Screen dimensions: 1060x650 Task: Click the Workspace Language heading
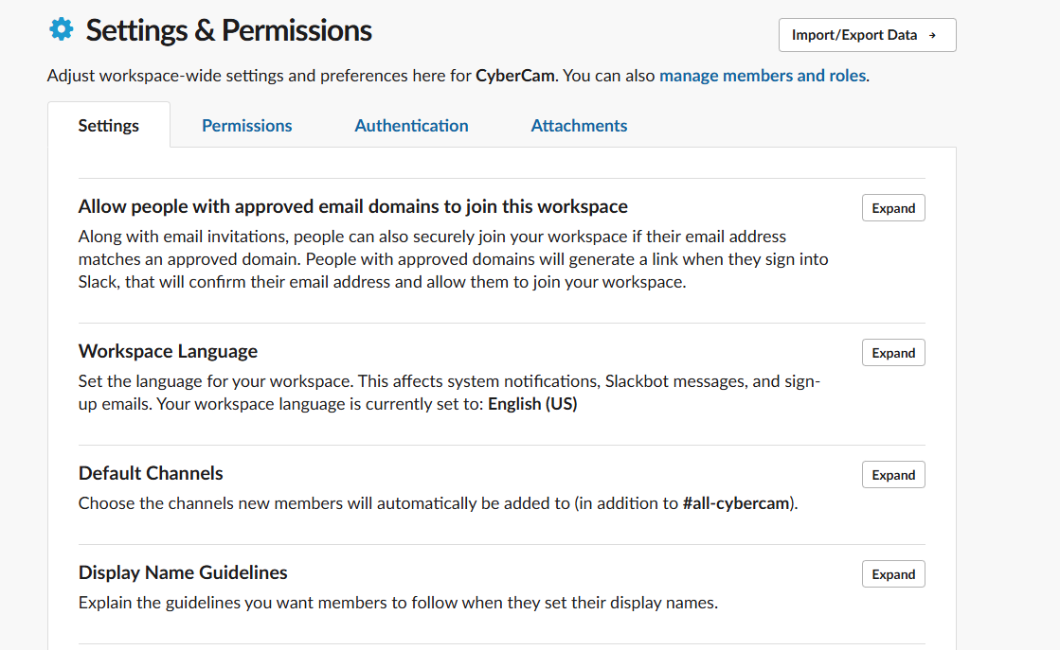pyautogui.click(x=168, y=351)
